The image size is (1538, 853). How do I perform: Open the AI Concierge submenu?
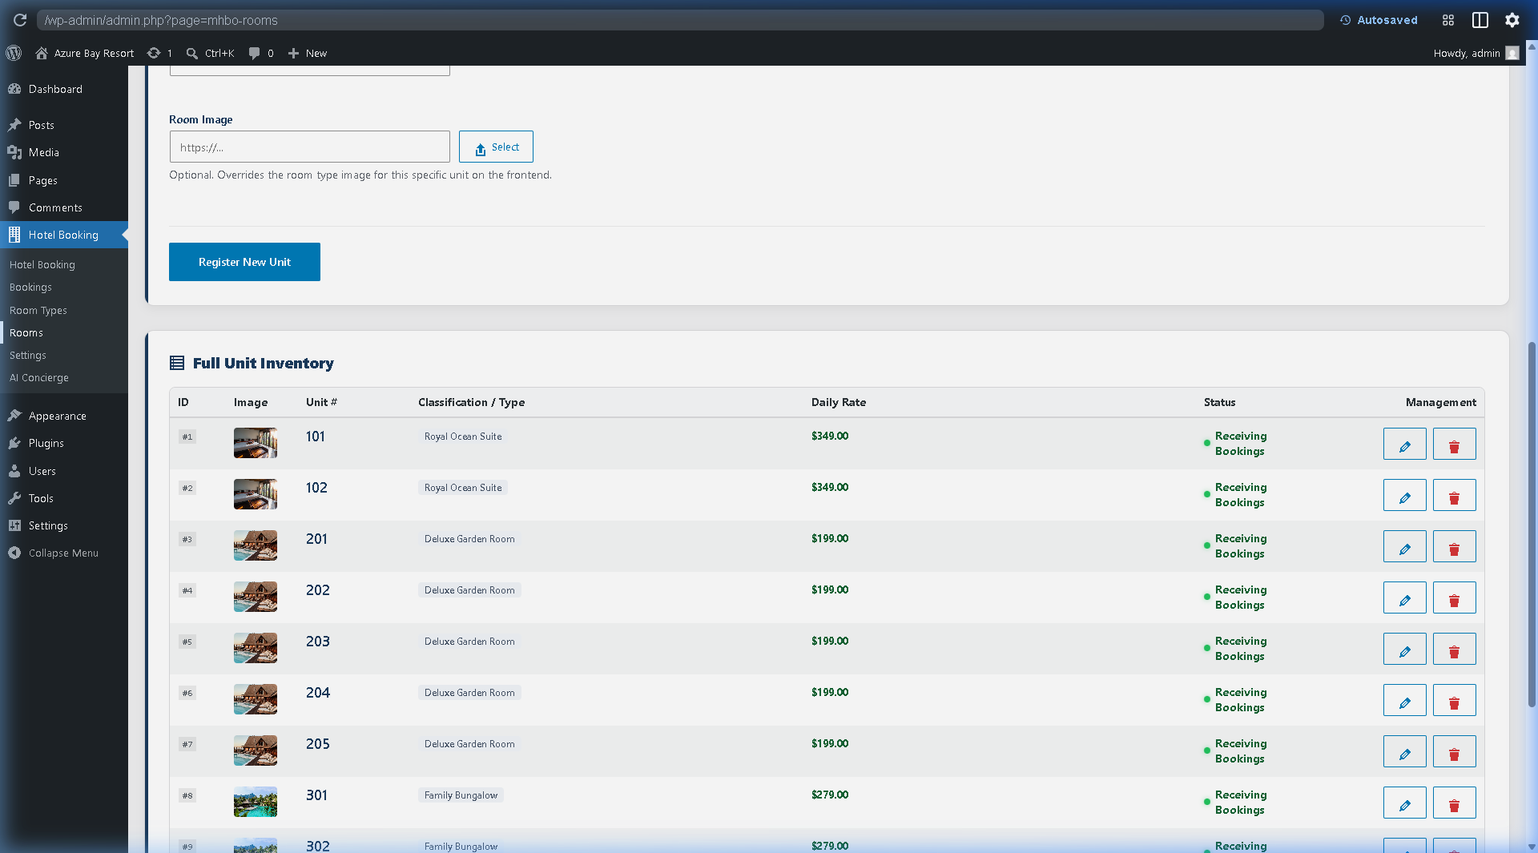click(x=39, y=377)
